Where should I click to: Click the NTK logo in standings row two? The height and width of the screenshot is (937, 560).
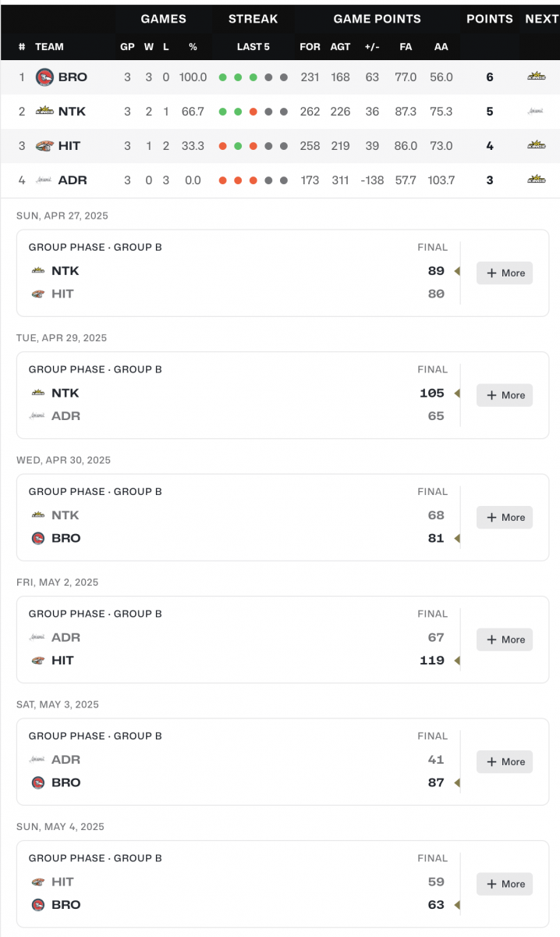(x=44, y=111)
